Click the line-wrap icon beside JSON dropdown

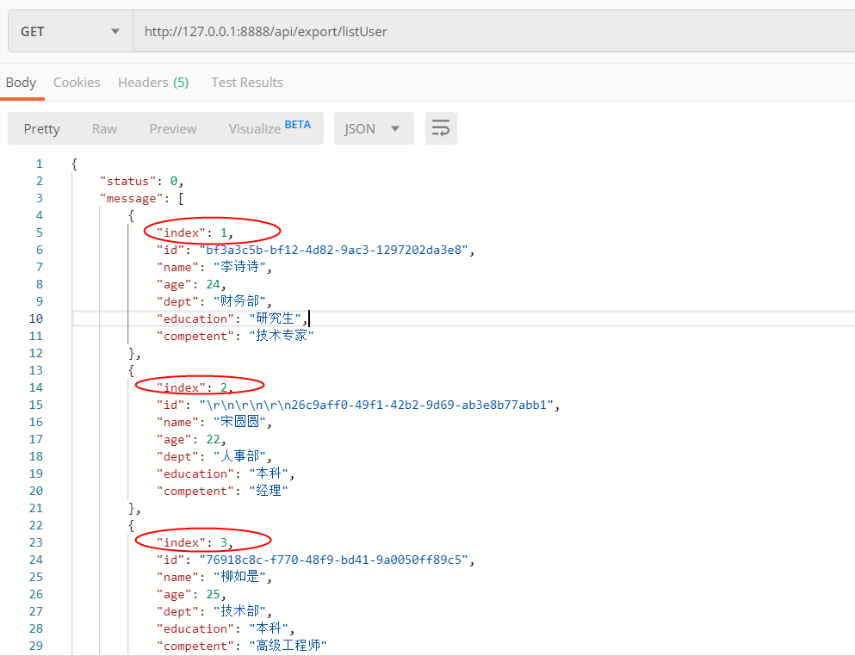click(x=440, y=127)
